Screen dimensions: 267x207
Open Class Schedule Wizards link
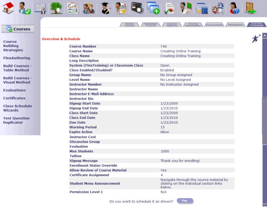[x=18, y=108]
